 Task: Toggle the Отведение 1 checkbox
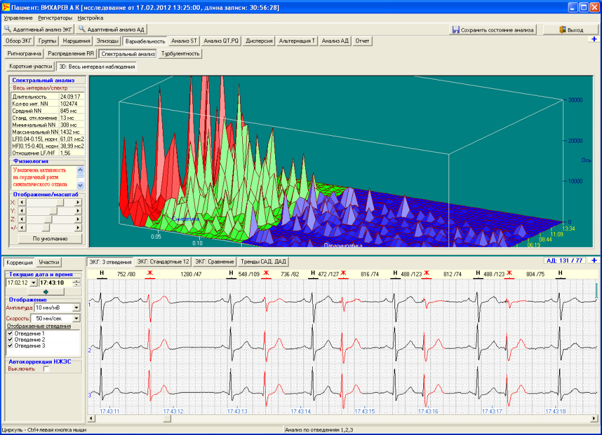(x=11, y=334)
